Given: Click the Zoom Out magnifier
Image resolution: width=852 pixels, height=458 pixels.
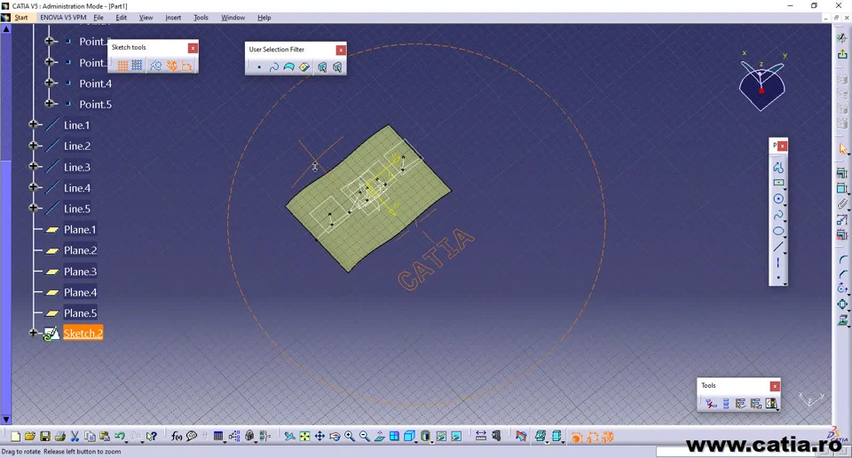Looking at the screenshot, I should coord(365,437).
